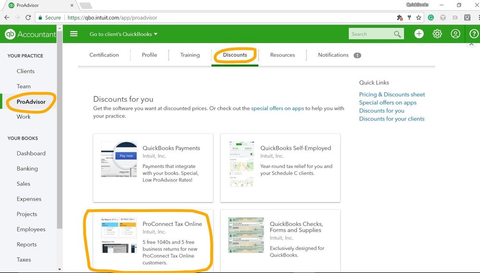Image resolution: width=480 pixels, height=273 pixels.
Task: Reload the page with the refresh icon
Action: point(28,17)
